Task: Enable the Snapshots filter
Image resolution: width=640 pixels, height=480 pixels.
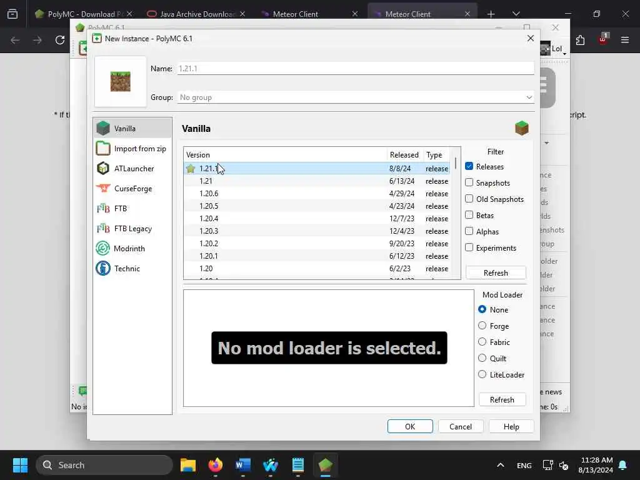Action: tap(469, 182)
